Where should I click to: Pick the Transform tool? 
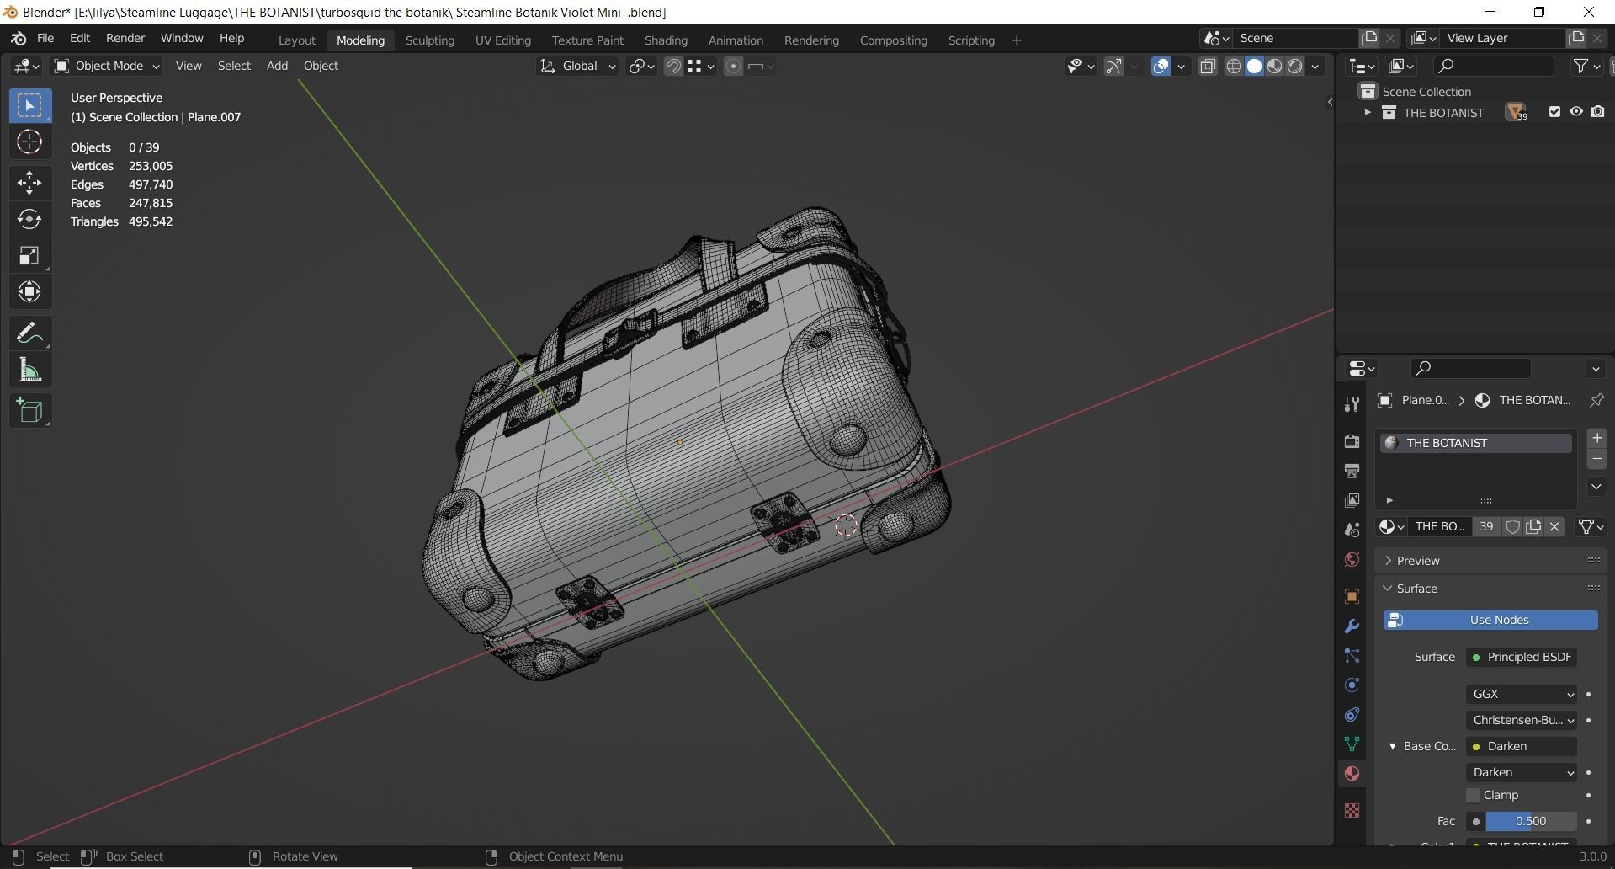[x=29, y=292]
